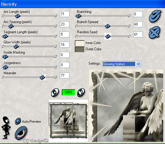Click the Branching value field

pyautogui.click(x=138, y=14)
